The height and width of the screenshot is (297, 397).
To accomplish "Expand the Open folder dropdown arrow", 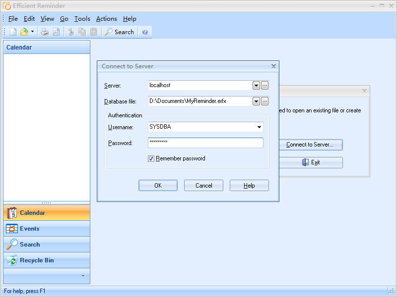I will tap(32, 32).
